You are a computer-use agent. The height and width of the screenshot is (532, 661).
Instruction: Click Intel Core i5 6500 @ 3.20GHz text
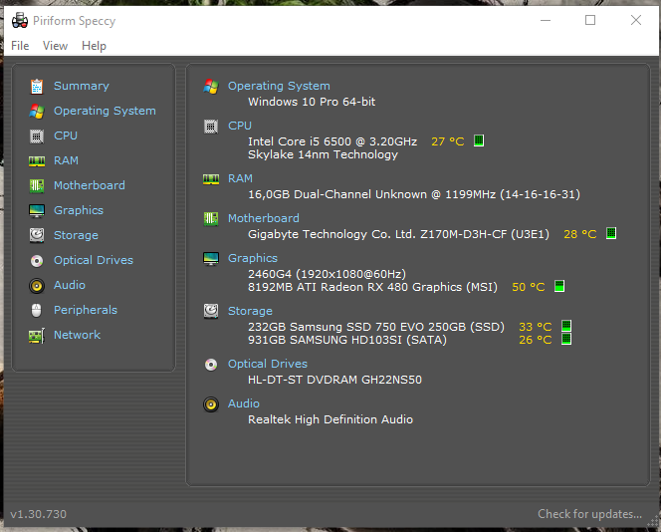click(332, 141)
